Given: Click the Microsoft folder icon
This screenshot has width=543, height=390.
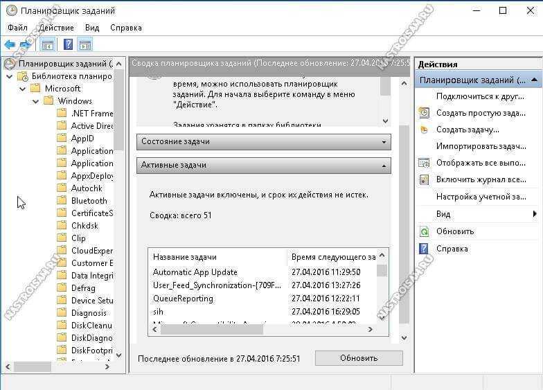Looking at the screenshot, I should point(36,89).
